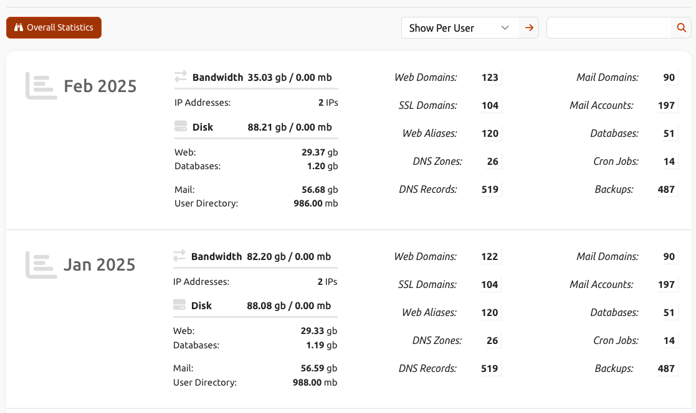Open the Show Per User dropdown
Viewport: 696px width, 413px height.
click(460, 28)
